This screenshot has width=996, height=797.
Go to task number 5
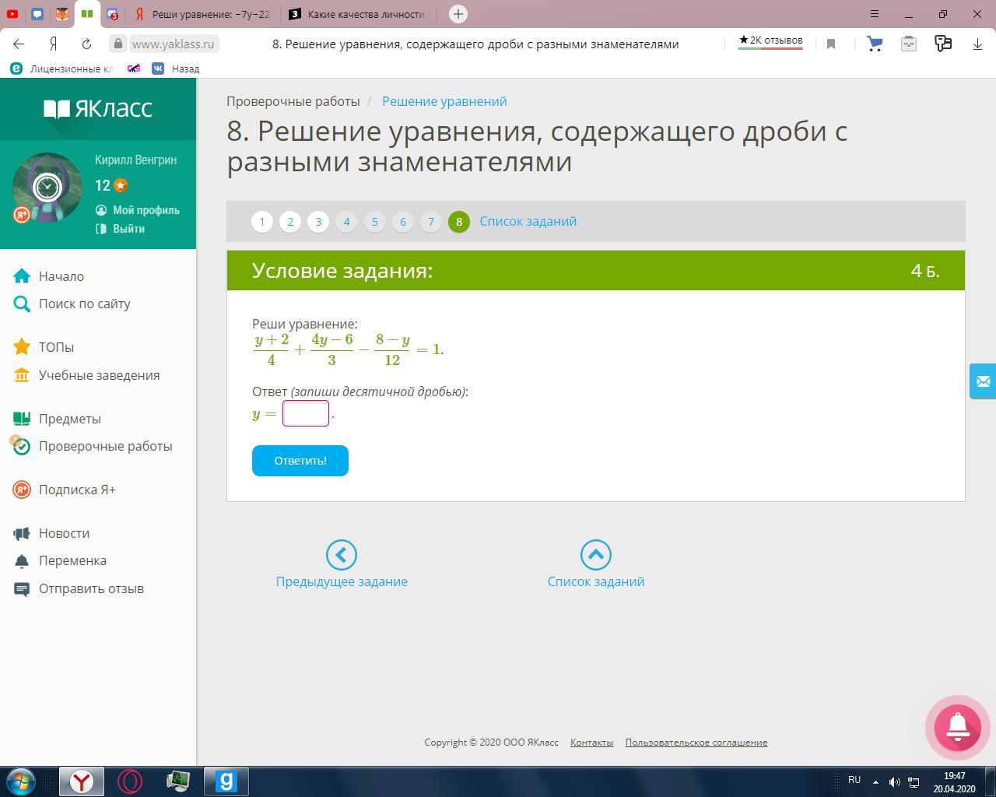tap(375, 222)
